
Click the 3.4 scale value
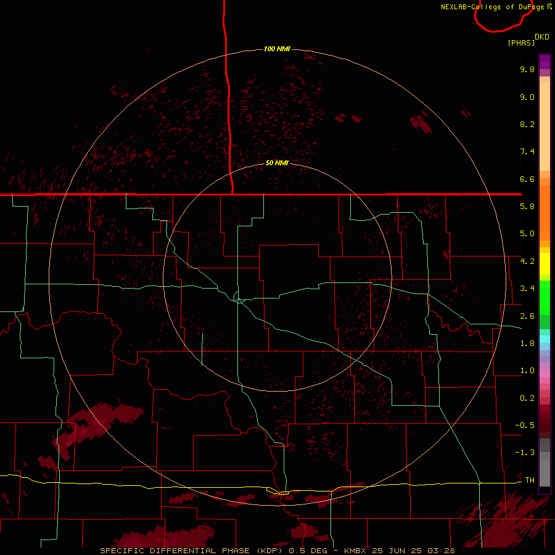pyautogui.click(x=527, y=289)
